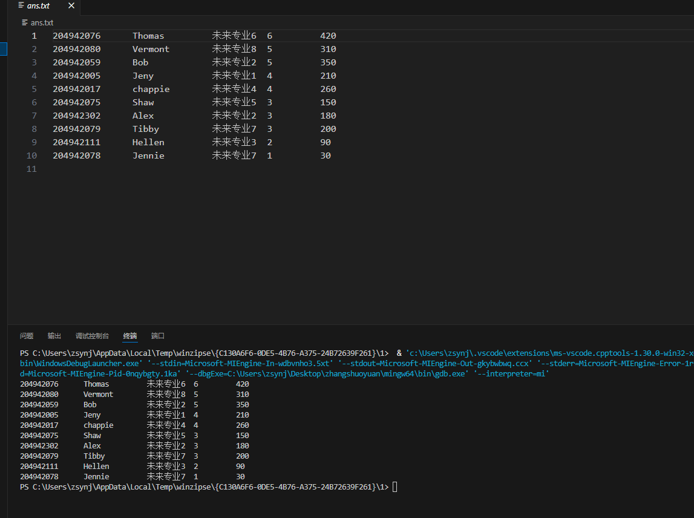Open the 输出 panel tab
The height and width of the screenshot is (518, 694).
tap(54, 336)
